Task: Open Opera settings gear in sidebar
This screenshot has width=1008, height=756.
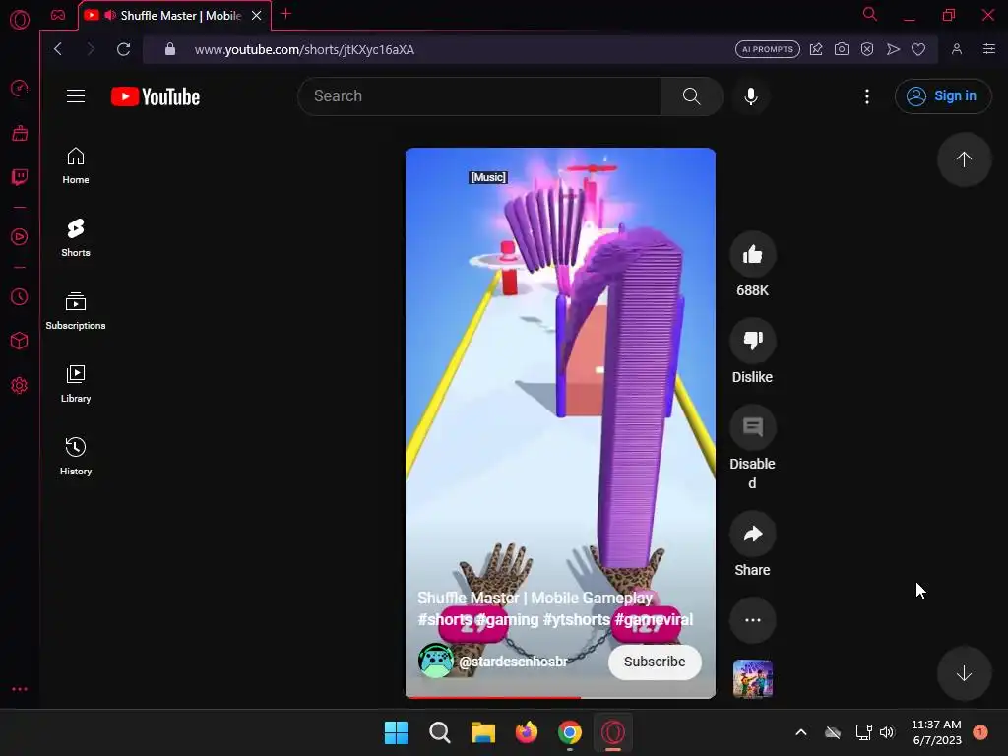Action: pos(20,385)
